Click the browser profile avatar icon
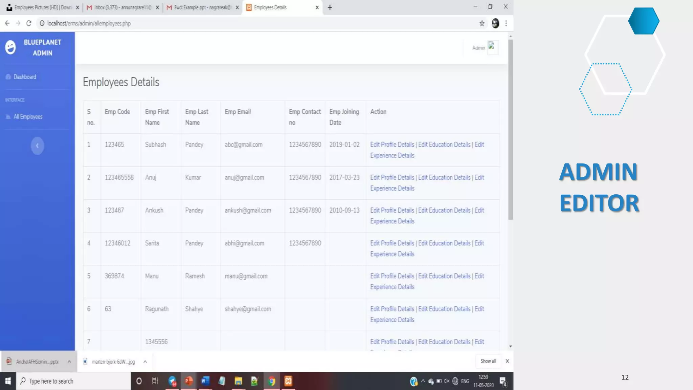 (x=495, y=23)
